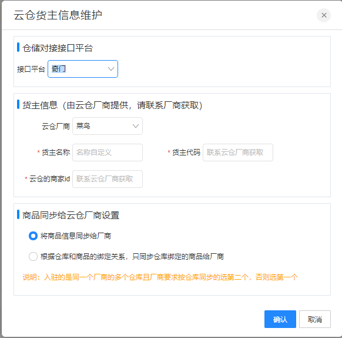Image resolution: width=342 pixels, height=338 pixels.
Task: Click the 云仓厂商 label text
Action: click(56, 127)
